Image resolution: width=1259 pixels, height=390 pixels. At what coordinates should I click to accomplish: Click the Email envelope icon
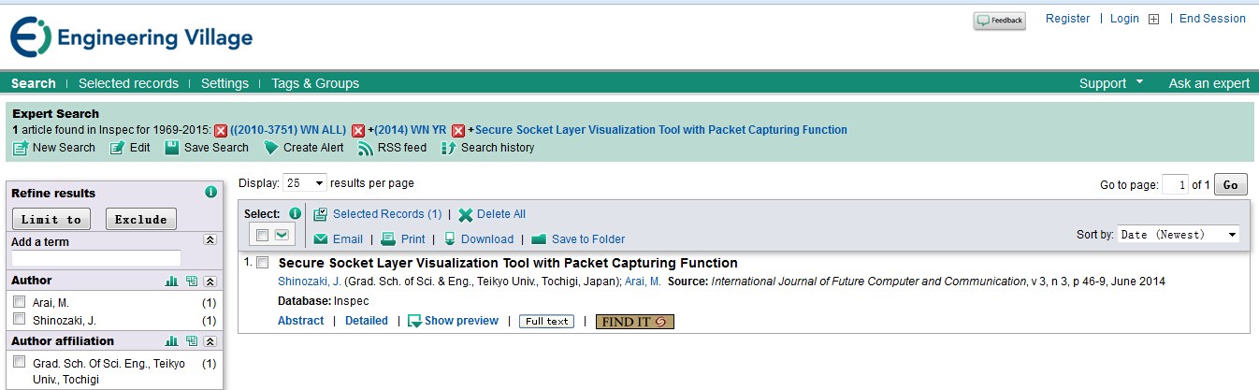click(321, 238)
